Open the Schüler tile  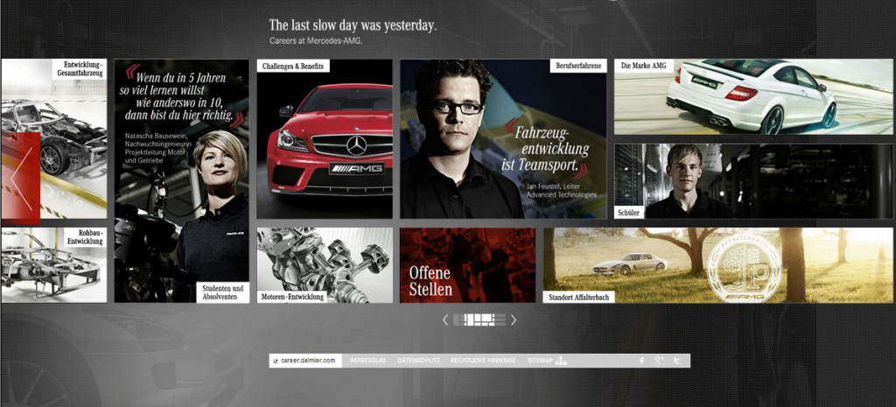[753, 181]
